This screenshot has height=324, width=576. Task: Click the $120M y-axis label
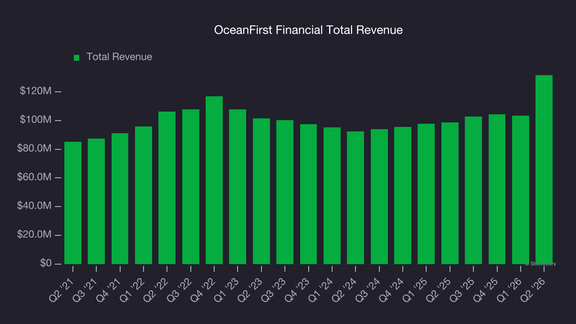click(x=36, y=91)
